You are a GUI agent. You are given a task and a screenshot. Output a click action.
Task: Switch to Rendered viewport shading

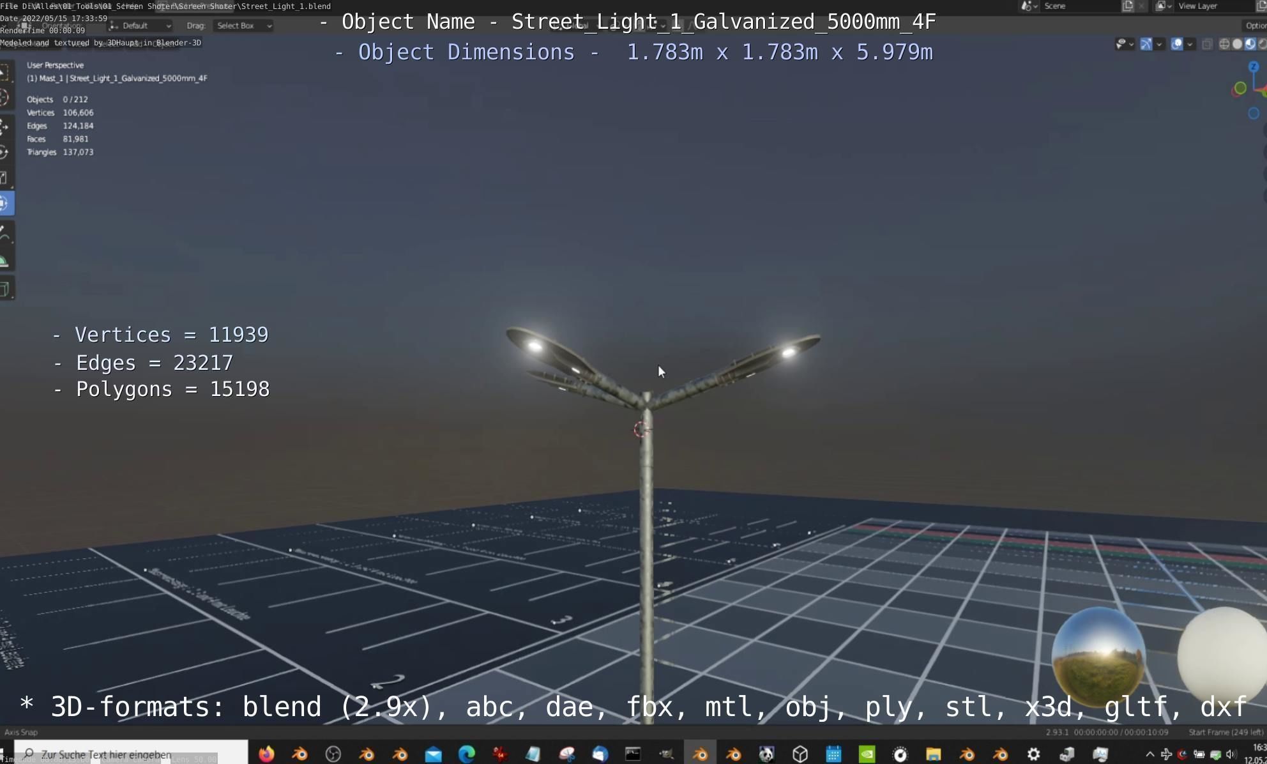(1263, 44)
